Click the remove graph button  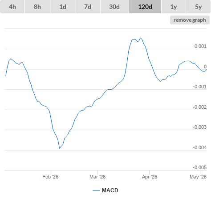190,20
